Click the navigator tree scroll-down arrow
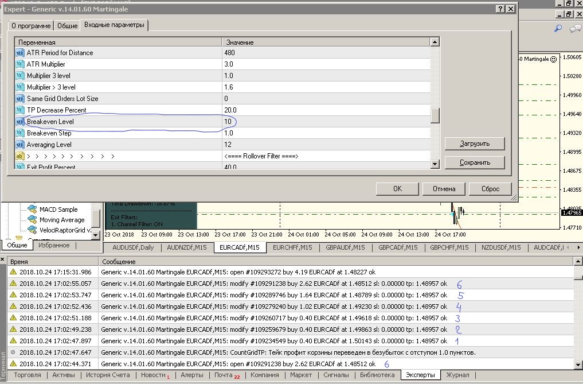 pos(96,235)
